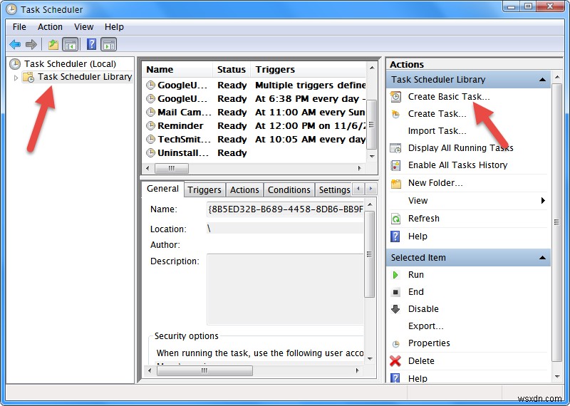
Task: Click Import Task... action
Action: click(x=437, y=131)
